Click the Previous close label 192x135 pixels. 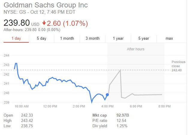point(178,64)
